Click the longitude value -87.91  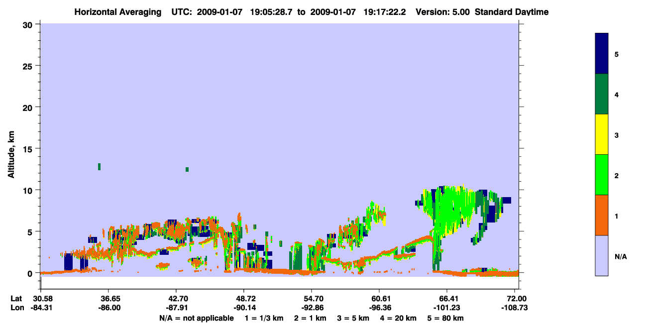(176, 308)
